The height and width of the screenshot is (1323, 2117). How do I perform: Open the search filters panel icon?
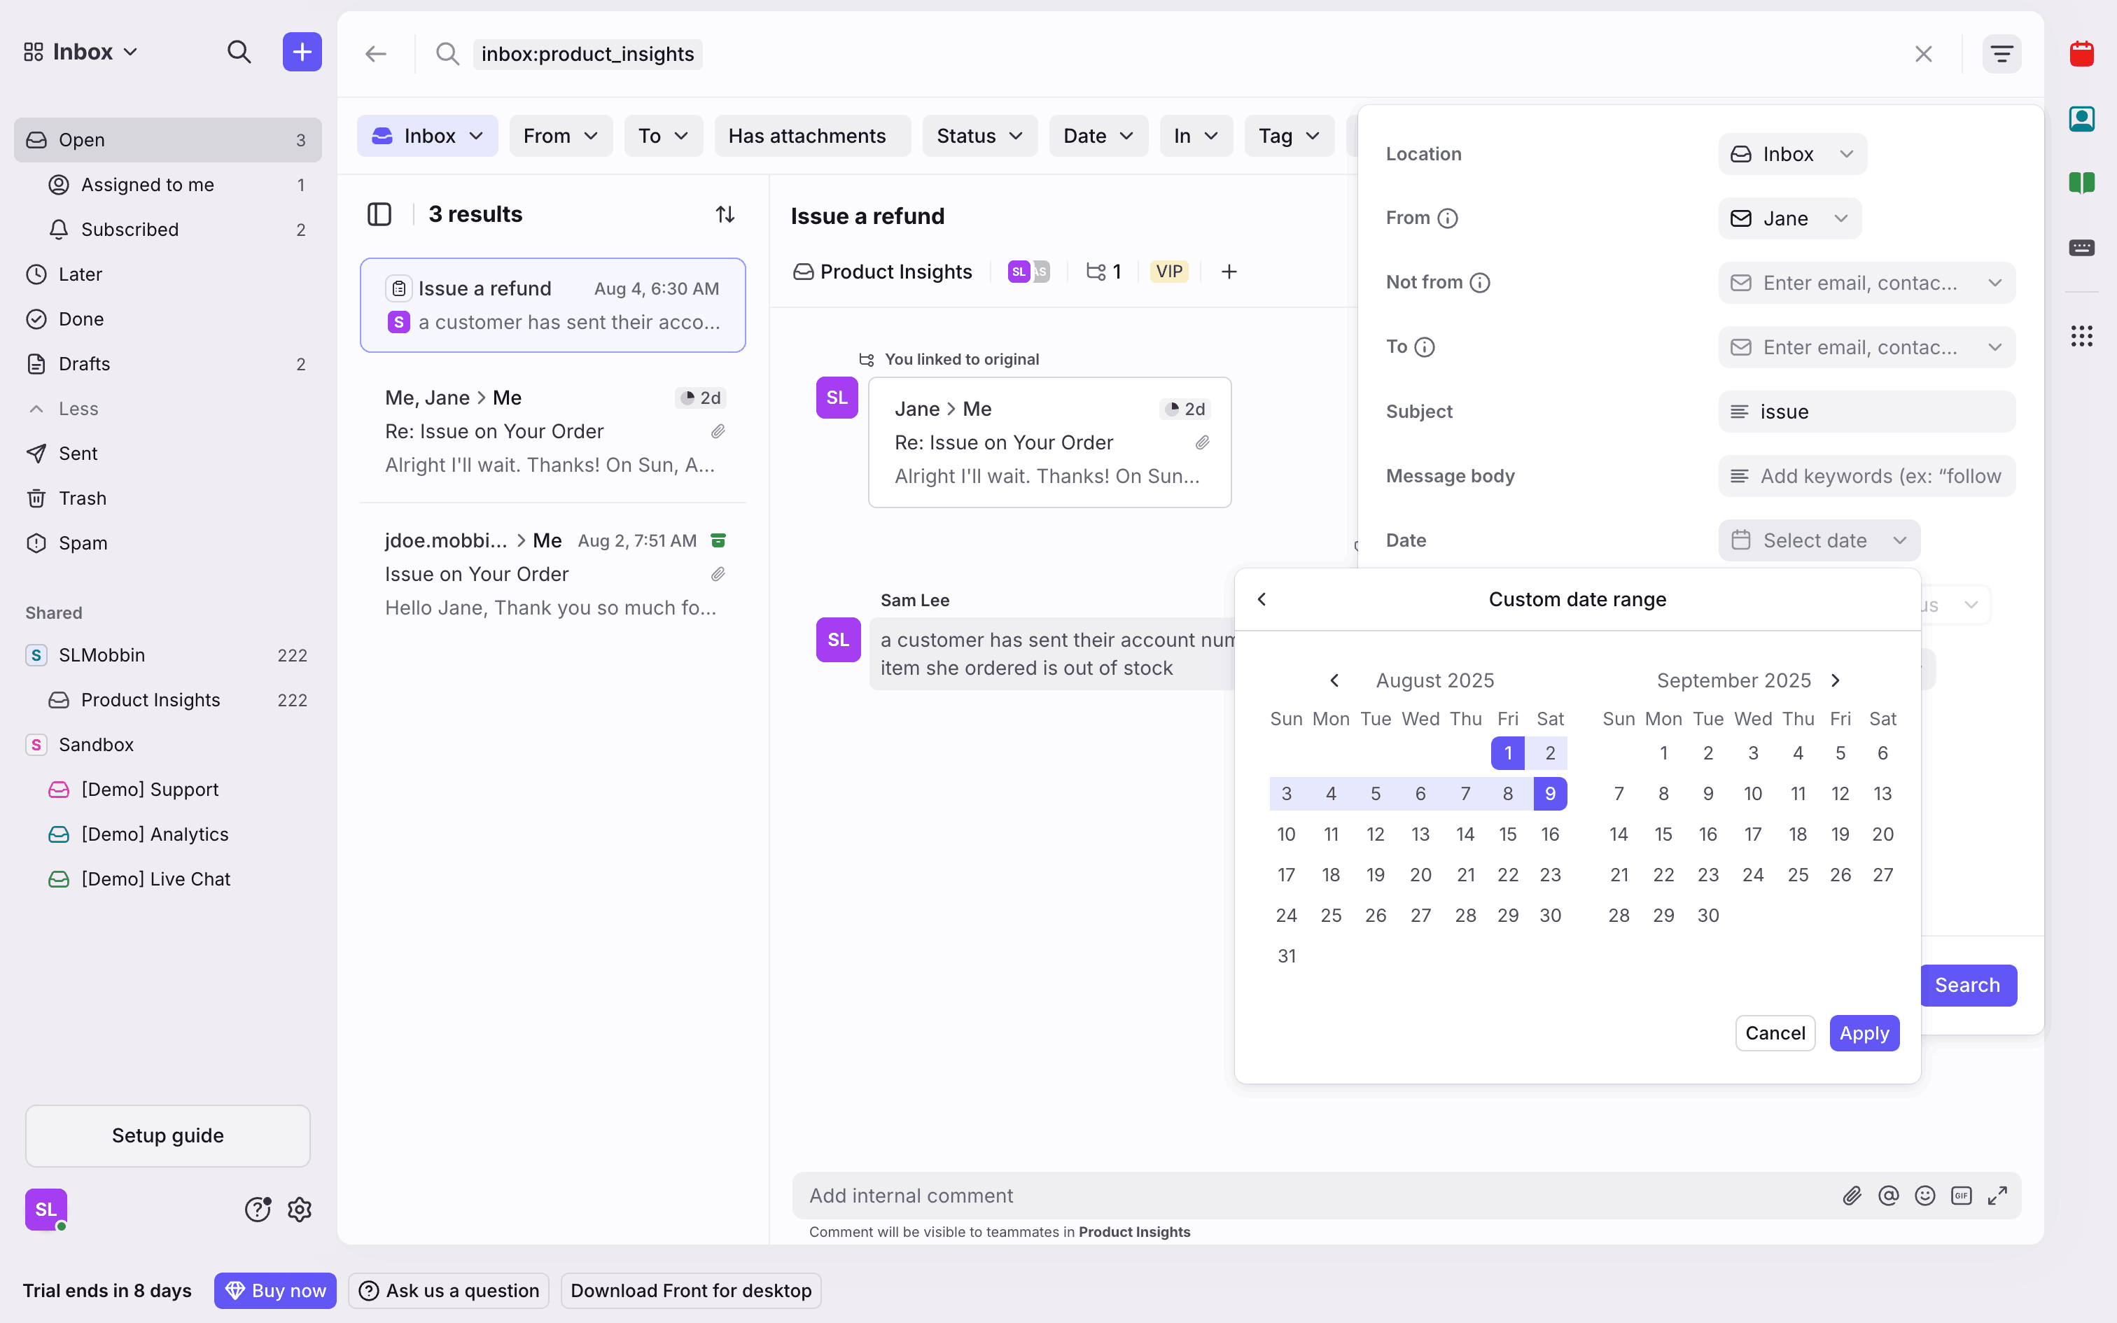2001,55
